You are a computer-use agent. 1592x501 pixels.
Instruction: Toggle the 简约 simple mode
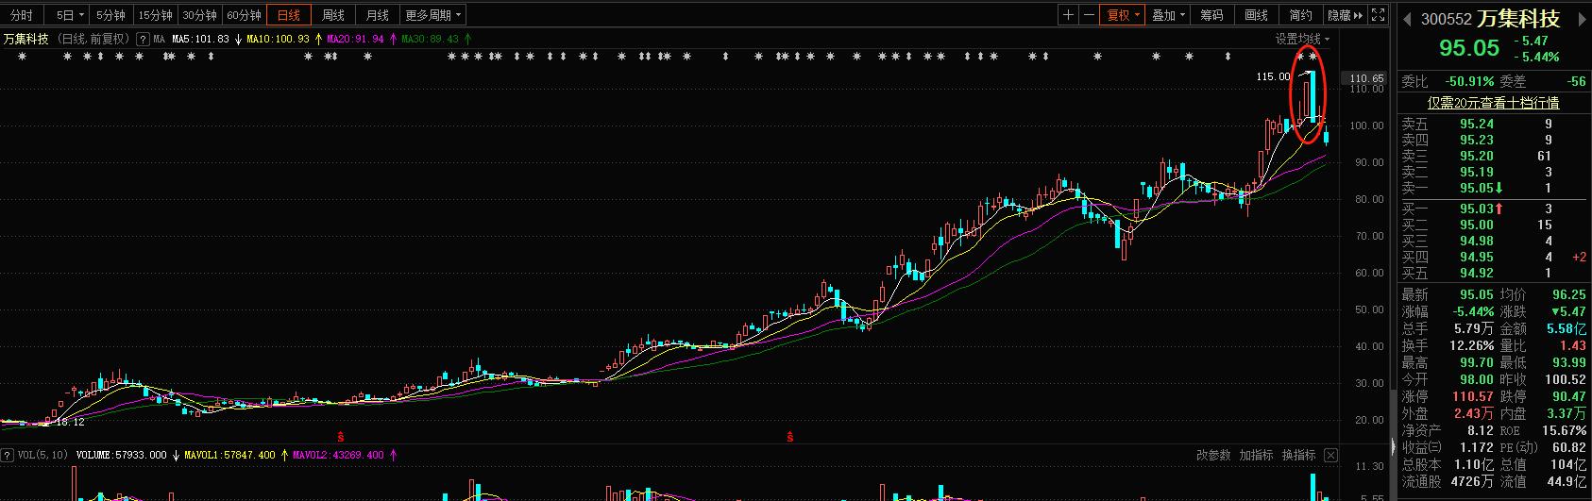click(1300, 15)
